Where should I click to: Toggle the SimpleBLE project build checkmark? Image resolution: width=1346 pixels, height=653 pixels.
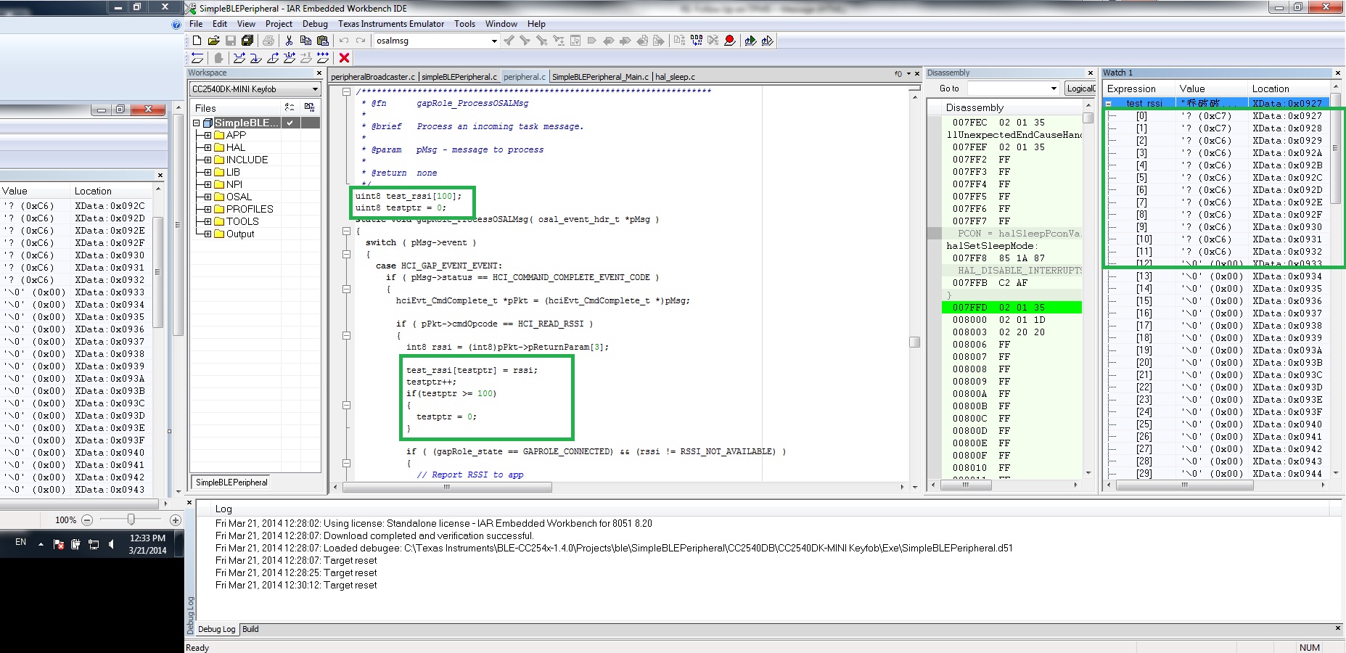click(290, 123)
